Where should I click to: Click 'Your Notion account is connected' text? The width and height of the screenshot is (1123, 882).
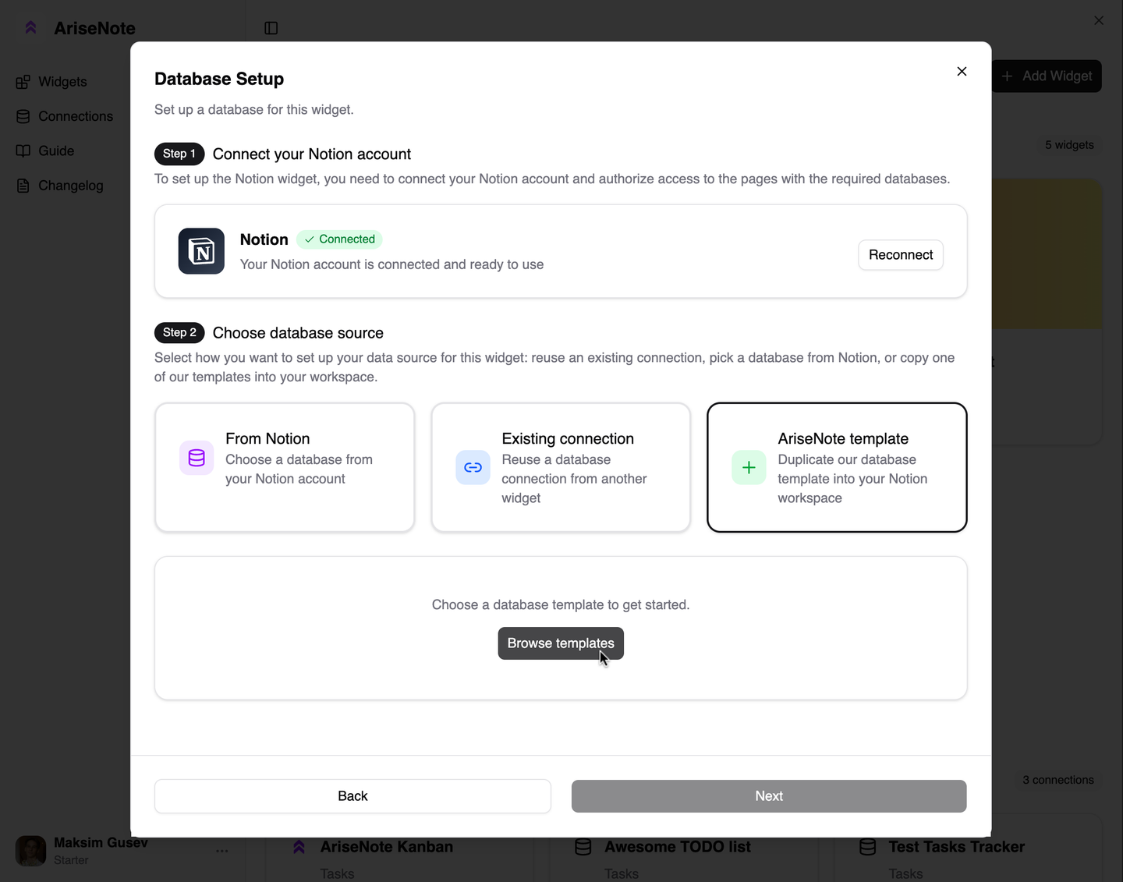(x=392, y=264)
